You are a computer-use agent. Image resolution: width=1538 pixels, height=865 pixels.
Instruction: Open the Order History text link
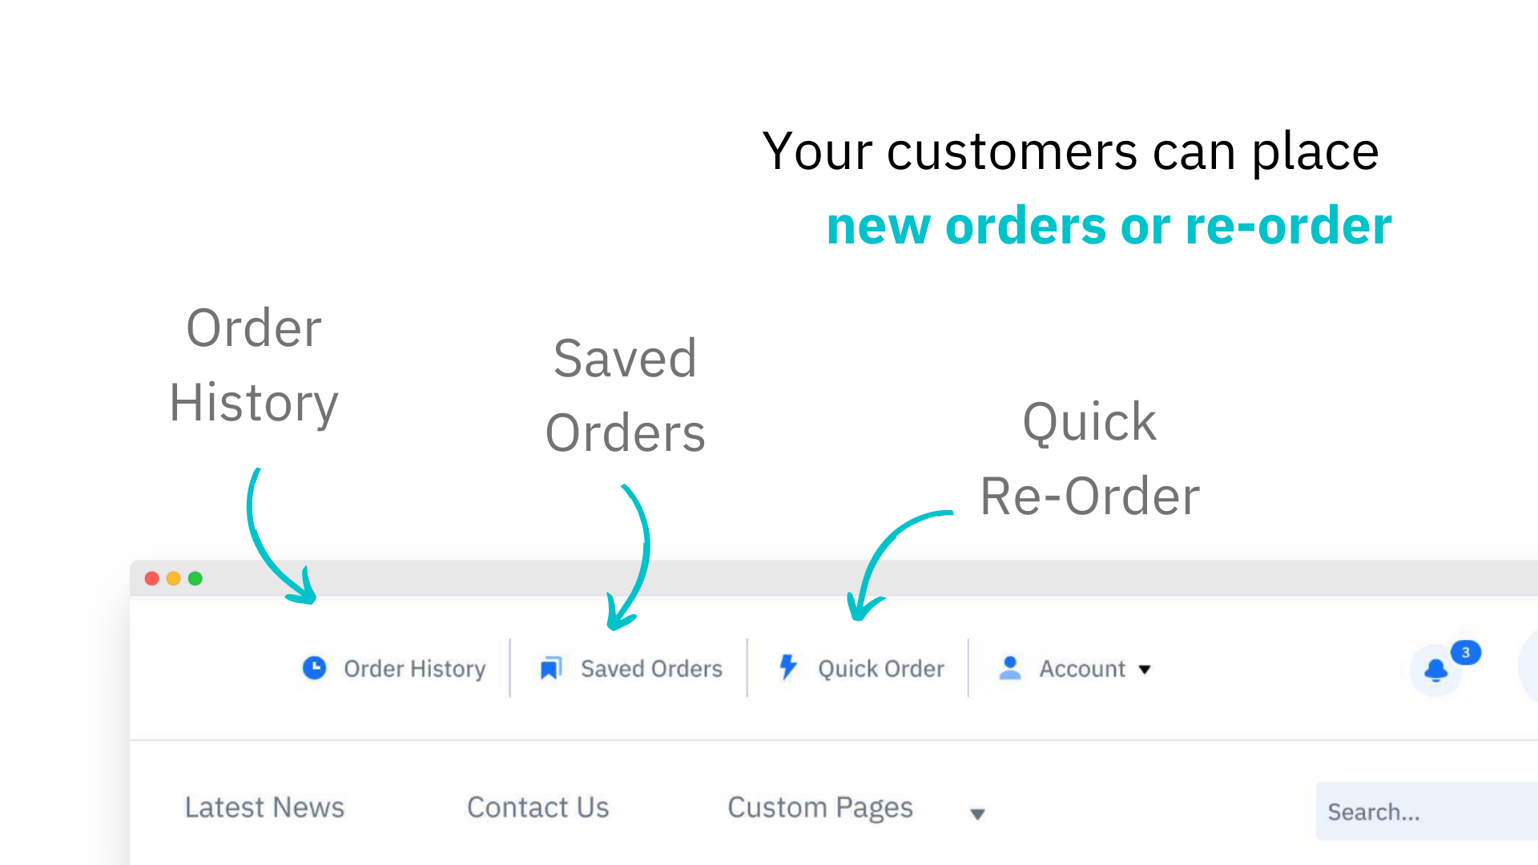pyautogui.click(x=414, y=669)
